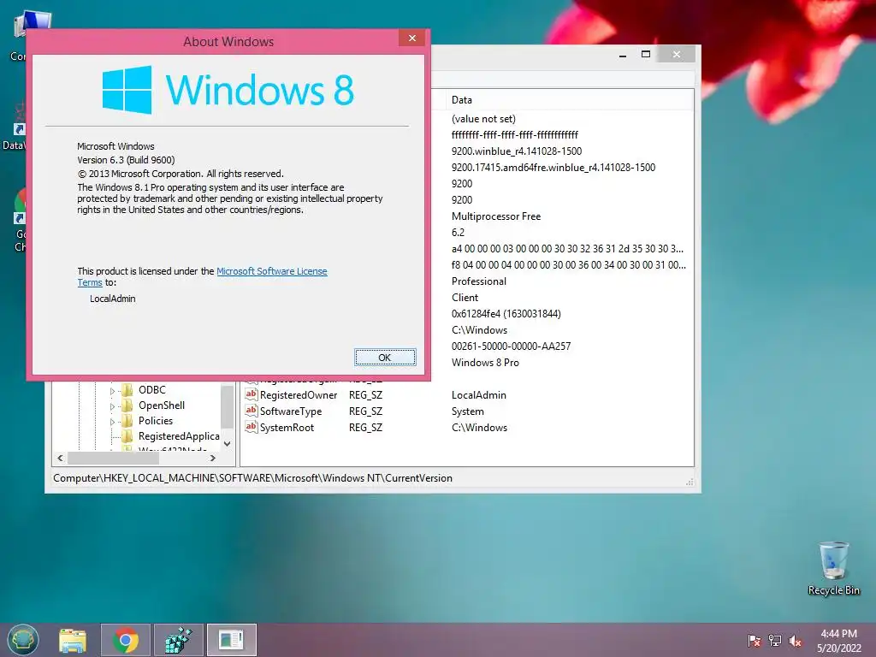Click the 'Client' data value
Image resolution: width=876 pixels, height=657 pixels.
[x=465, y=298]
